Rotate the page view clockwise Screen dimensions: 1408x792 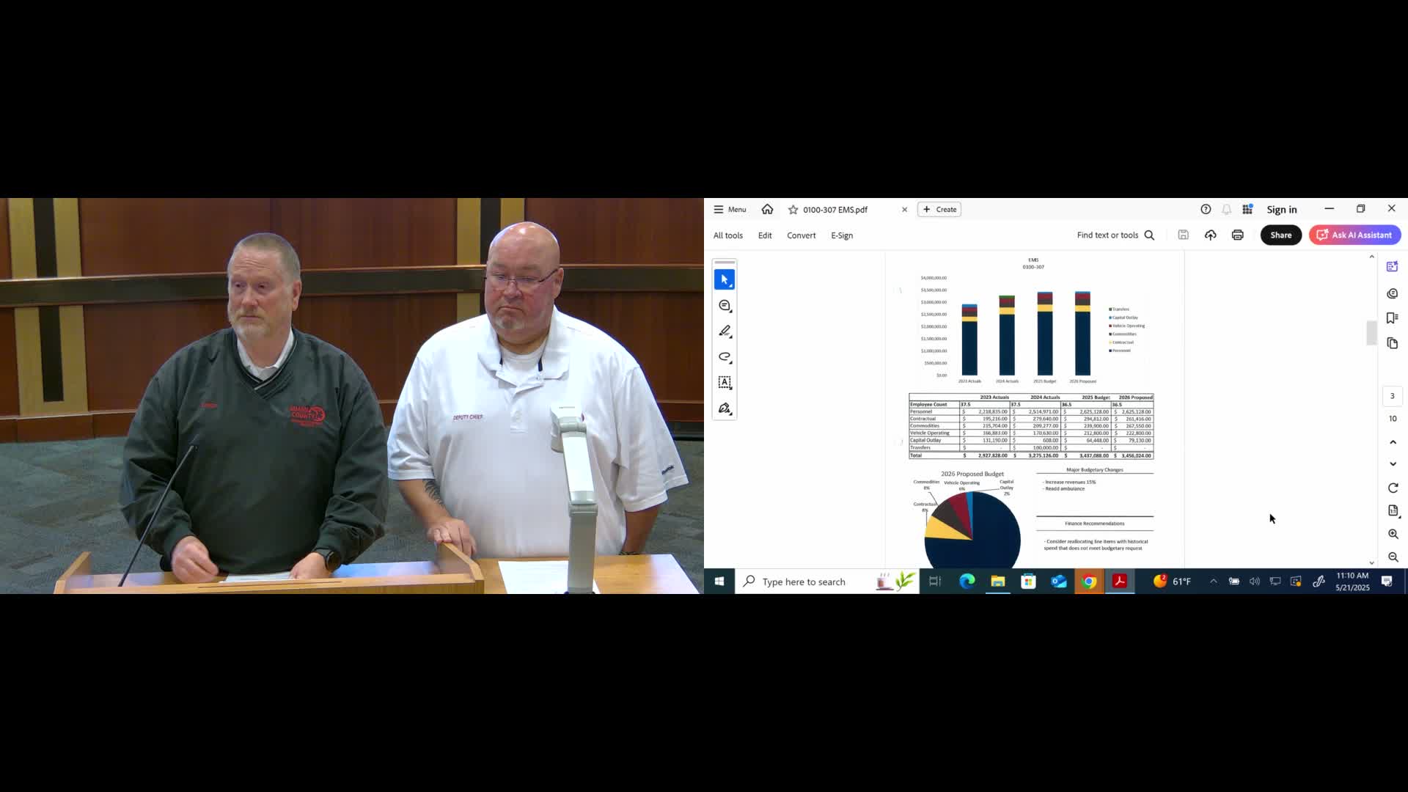point(1393,488)
